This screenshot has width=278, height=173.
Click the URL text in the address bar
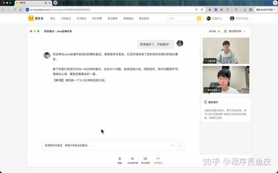pos(61,10)
